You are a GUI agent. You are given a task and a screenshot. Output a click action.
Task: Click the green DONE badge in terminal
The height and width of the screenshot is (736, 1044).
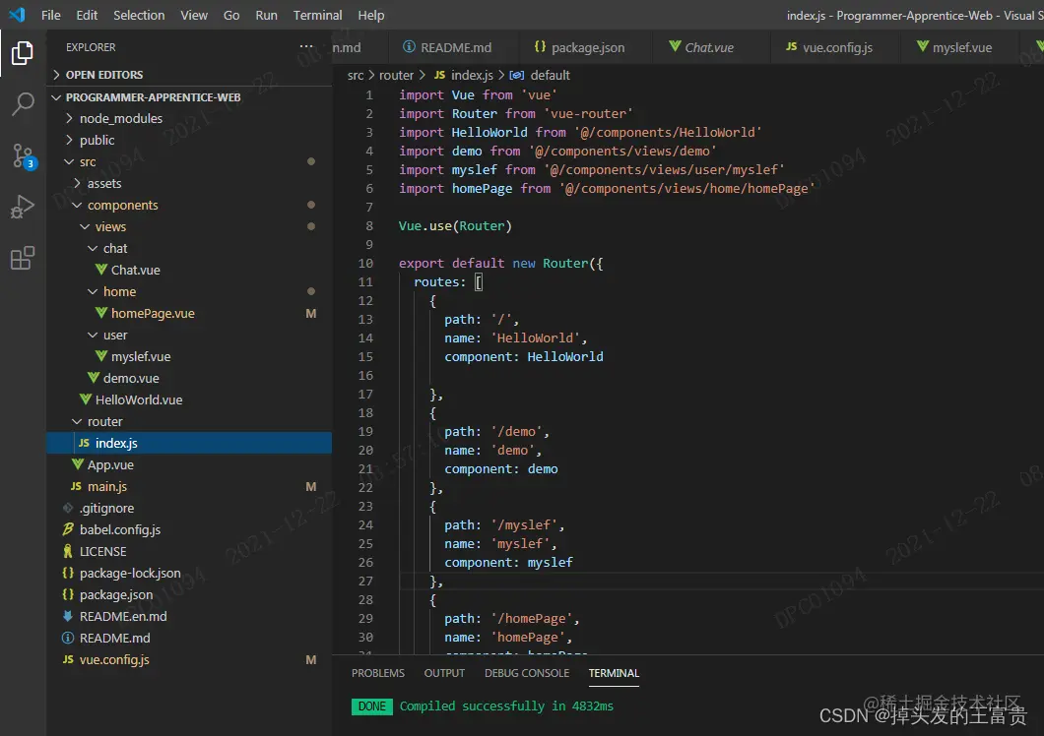point(371,706)
